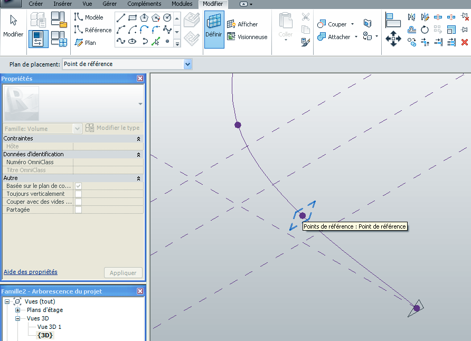The width and height of the screenshot is (471, 341).
Task: Enable Couper avec des vides option
Action: pos(78,202)
